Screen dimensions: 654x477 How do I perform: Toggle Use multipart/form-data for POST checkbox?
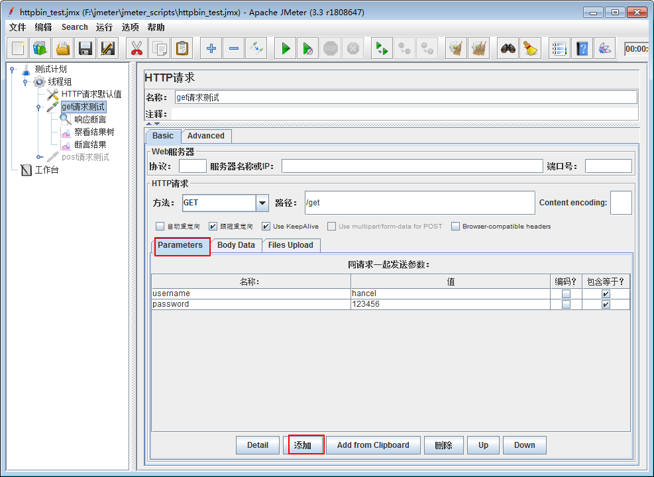click(331, 227)
